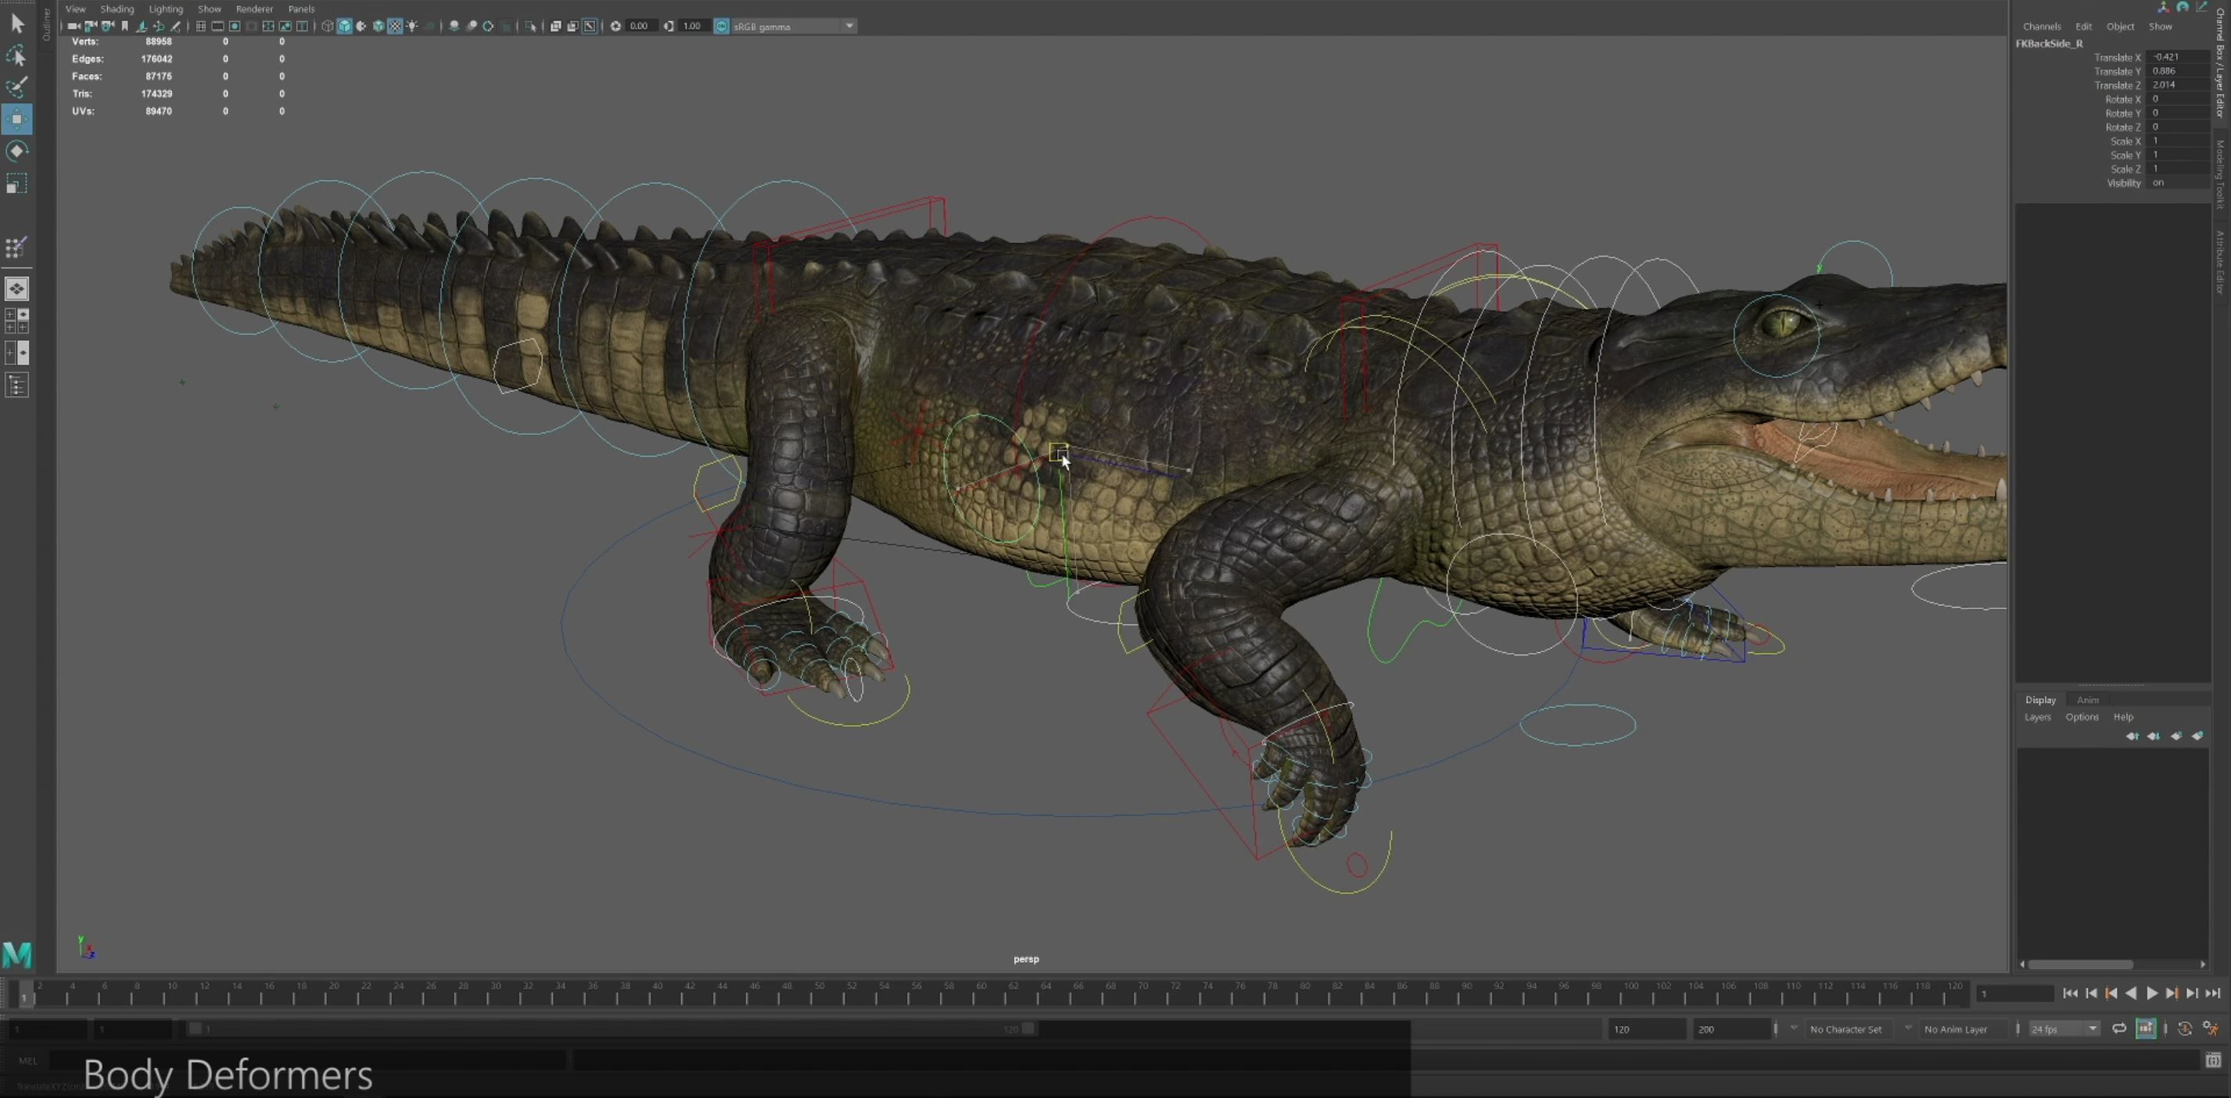Click move layer up icon
Viewport: 2231px width, 1098px height.
pyautogui.click(x=2132, y=736)
